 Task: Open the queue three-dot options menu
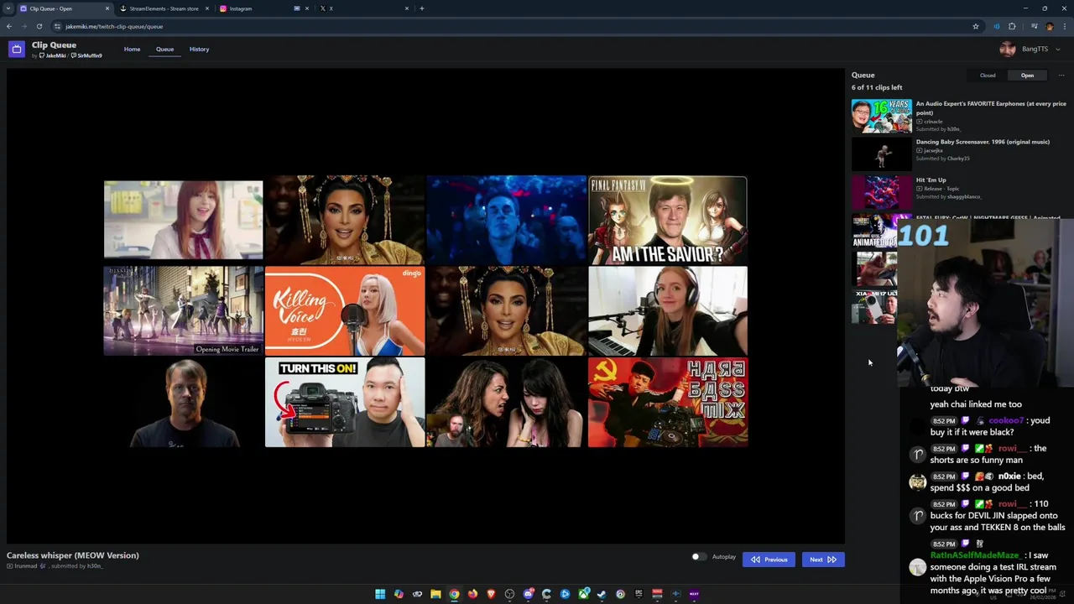pyautogui.click(x=1061, y=75)
